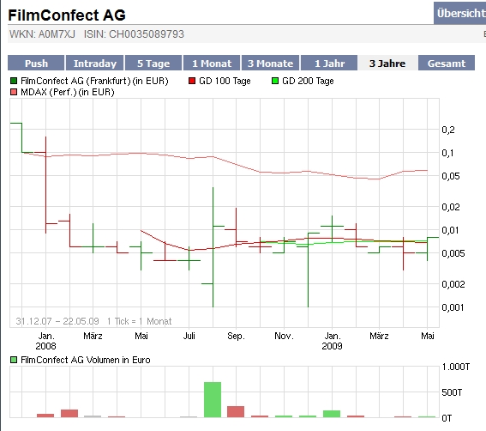Click the GD 100 Tage red swatch
Image resolution: width=486 pixels, height=431 pixels.
(192, 81)
